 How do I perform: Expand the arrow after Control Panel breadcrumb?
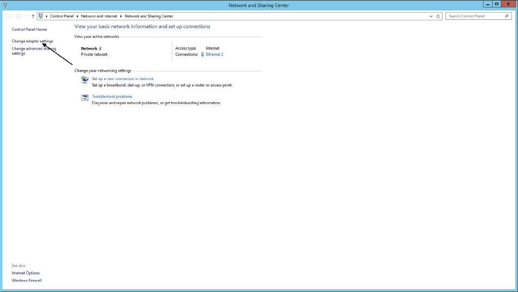click(77, 16)
